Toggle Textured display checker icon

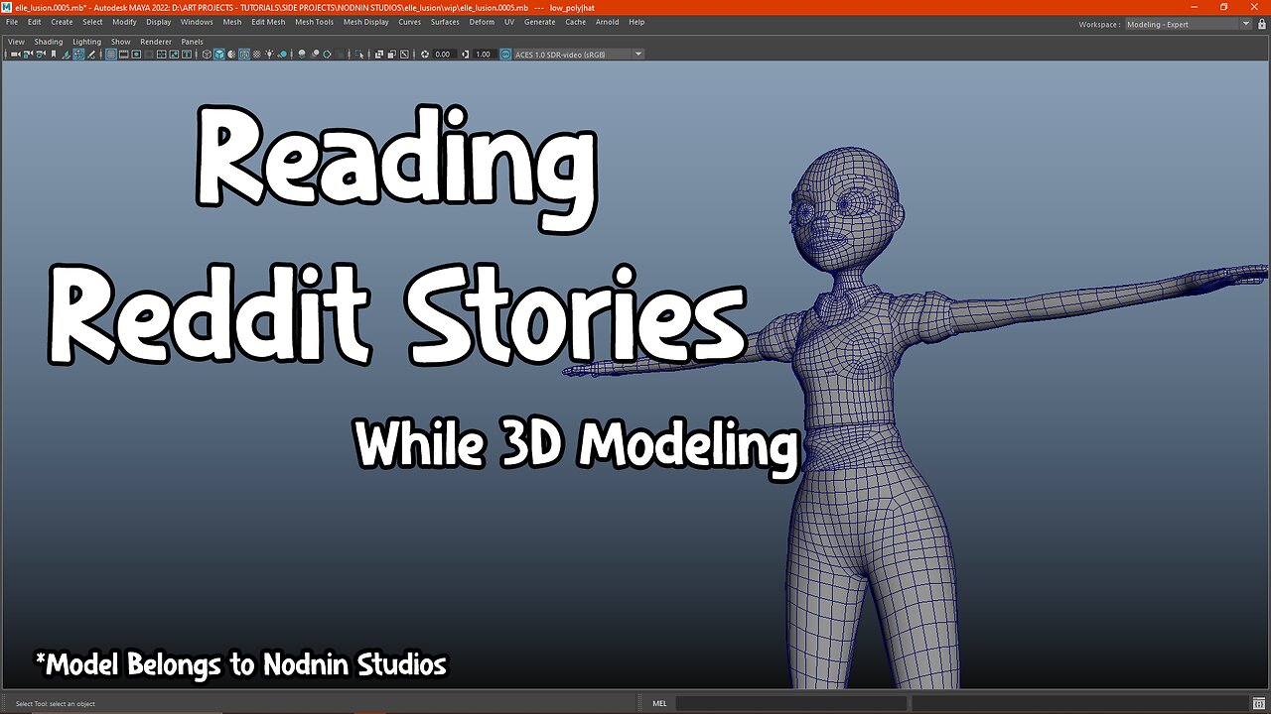pos(256,54)
